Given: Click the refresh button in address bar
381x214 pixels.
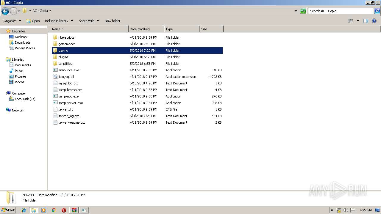Looking at the screenshot, I should [303, 11].
